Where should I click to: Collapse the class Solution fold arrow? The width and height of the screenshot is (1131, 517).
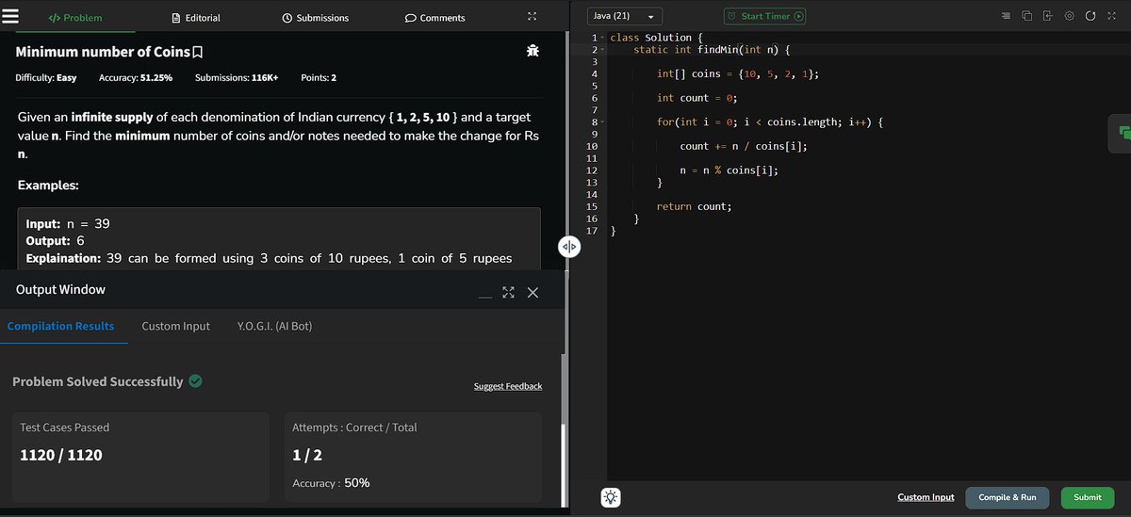[602, 38]
